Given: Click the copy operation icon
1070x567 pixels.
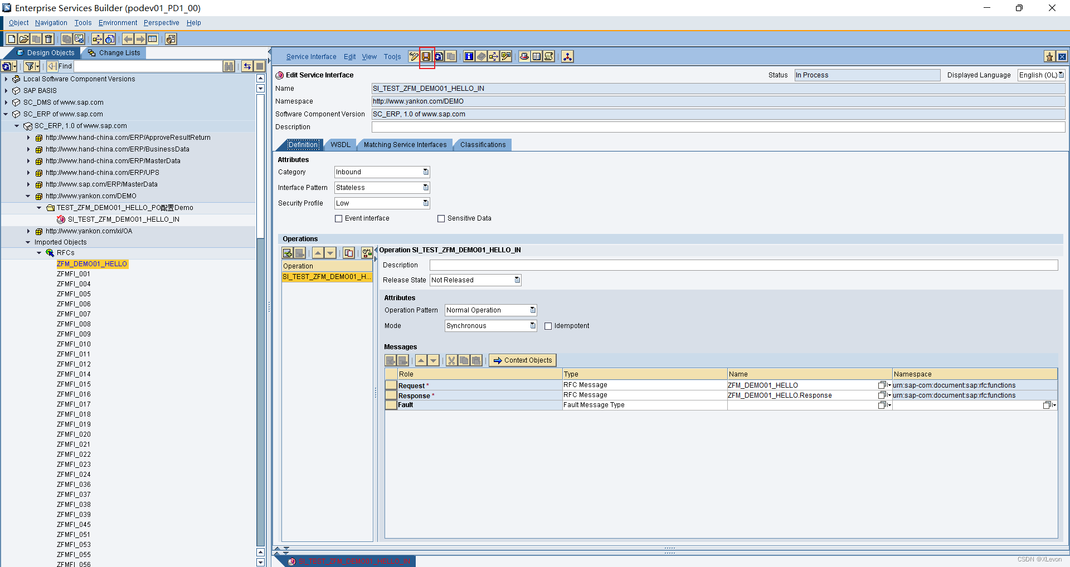Looking at the screenshot, I should point(349,253).
